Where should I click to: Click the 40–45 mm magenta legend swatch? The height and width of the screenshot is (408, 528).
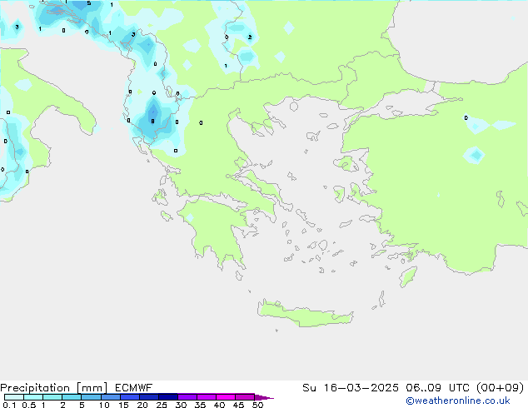pyautogui.click(x=226, y=397)
